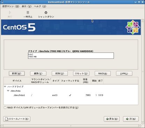Click the hda1 7993 MB partition bar
Screen dimensions: 145x128
coord(71,56)
